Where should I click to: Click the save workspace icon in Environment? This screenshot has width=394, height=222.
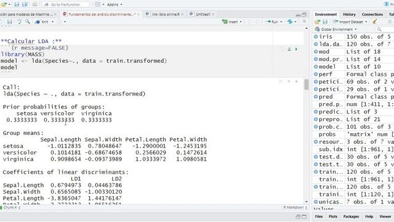coord(325,22)
